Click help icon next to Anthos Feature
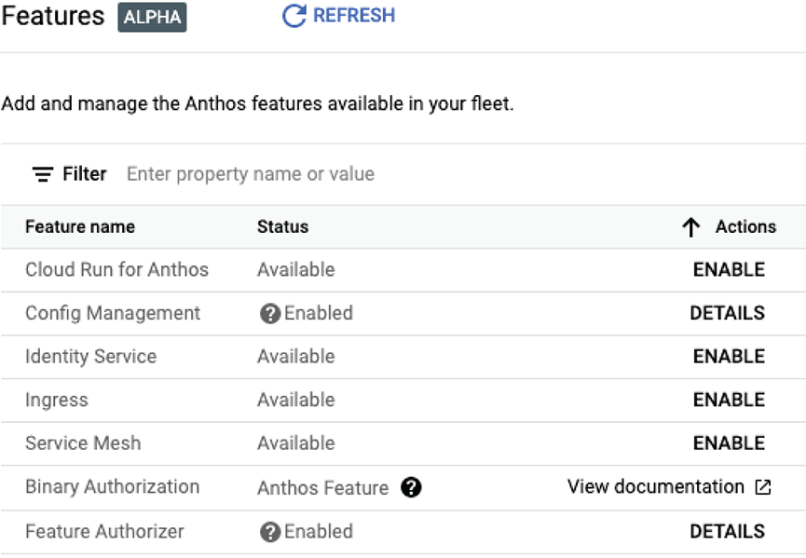This screenshot has width=806, height=558. [x=411, y=487]
